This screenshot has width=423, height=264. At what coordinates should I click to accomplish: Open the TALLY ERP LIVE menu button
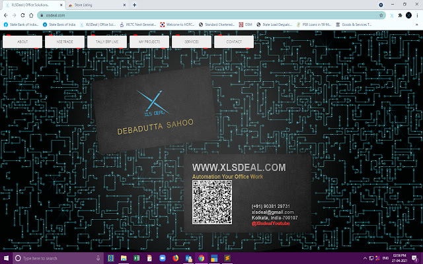coord(107,42)
